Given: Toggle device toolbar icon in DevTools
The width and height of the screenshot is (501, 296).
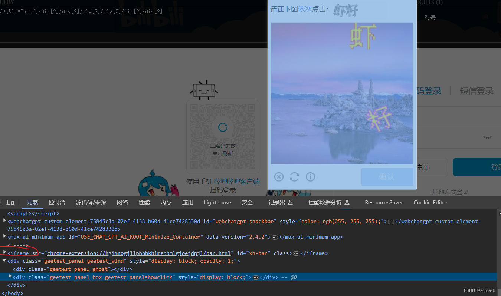Looking at the screenshot, I should tap(10, 202).
